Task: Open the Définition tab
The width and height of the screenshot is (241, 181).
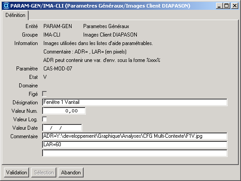Action: 15,15
